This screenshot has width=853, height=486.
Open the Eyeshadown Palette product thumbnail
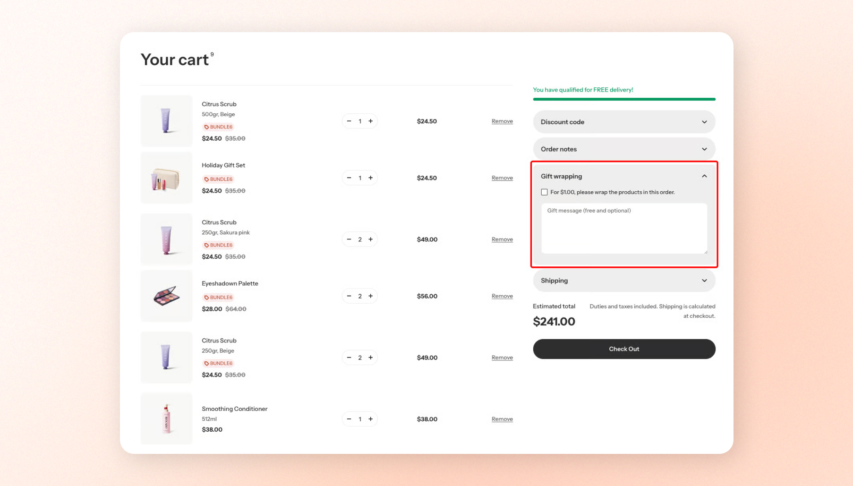tap(166, 296)
